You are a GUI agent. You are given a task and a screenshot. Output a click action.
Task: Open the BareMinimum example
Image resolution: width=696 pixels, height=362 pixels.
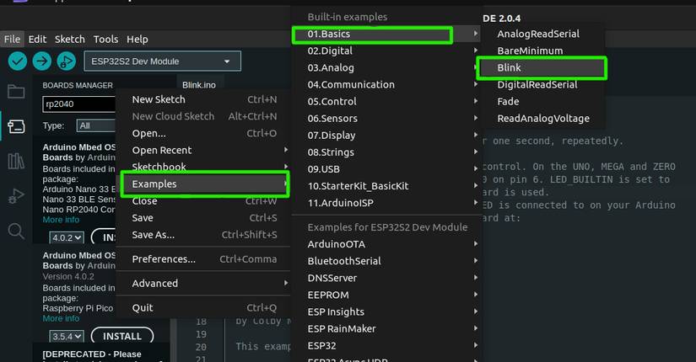click(x=544, y=51)
